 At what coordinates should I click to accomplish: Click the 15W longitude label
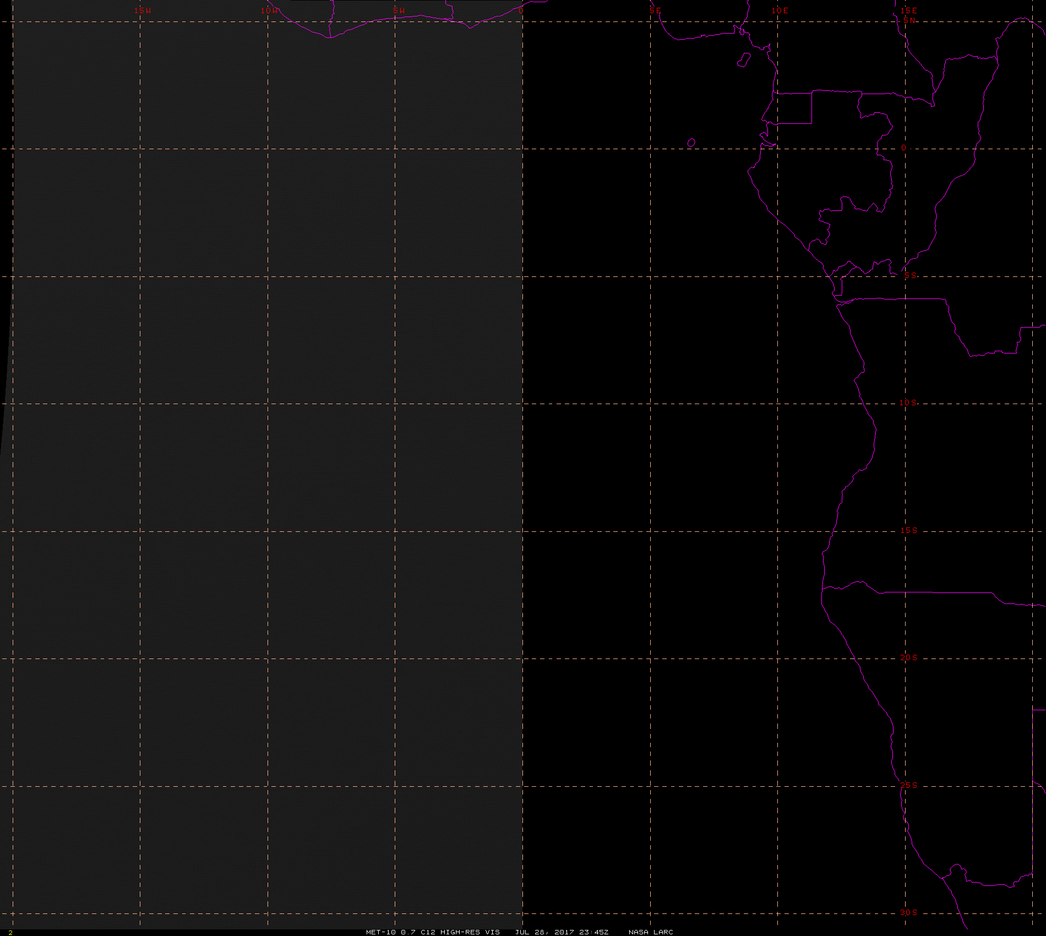coord(143,10)
